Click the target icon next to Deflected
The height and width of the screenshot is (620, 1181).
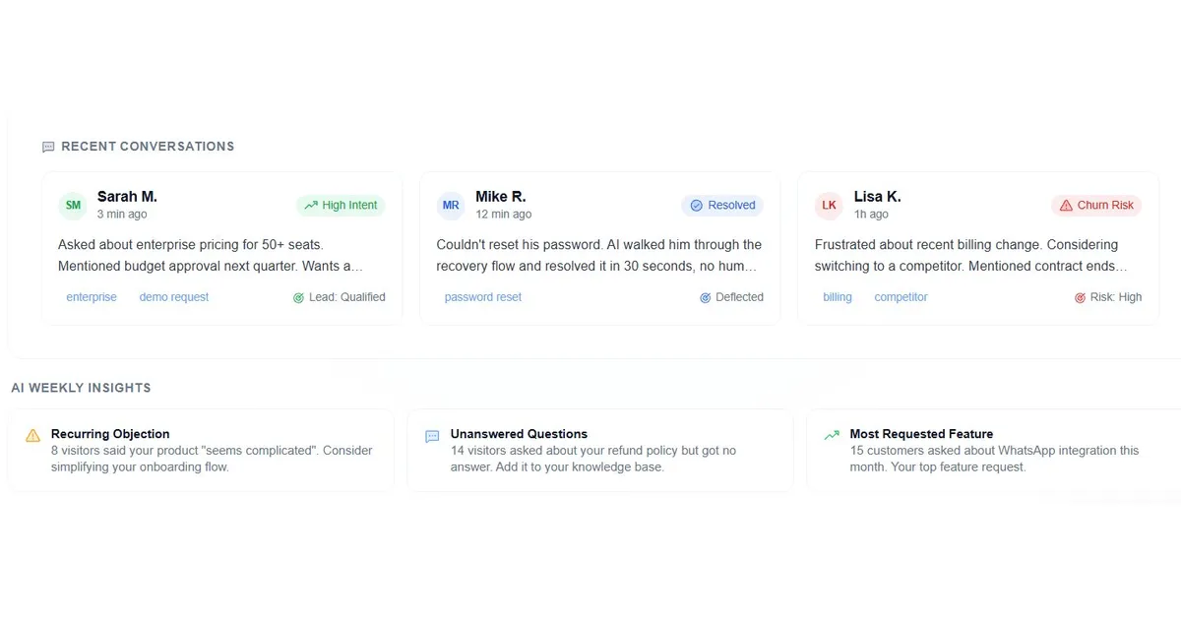pos(705,297)
